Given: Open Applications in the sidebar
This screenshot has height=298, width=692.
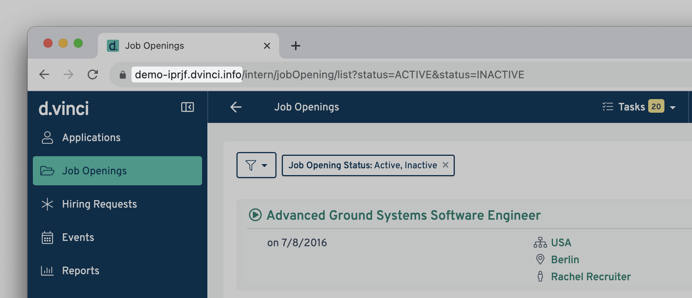Looking at the screenshot, I should pyautogui.click(x=91, y=138).
